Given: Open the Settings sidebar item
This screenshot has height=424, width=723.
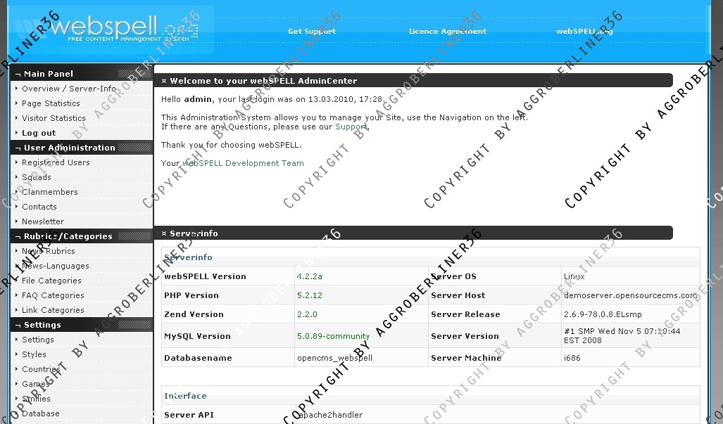Looking at the screenshot, I should pyautogui.click(x=38, y=340).
